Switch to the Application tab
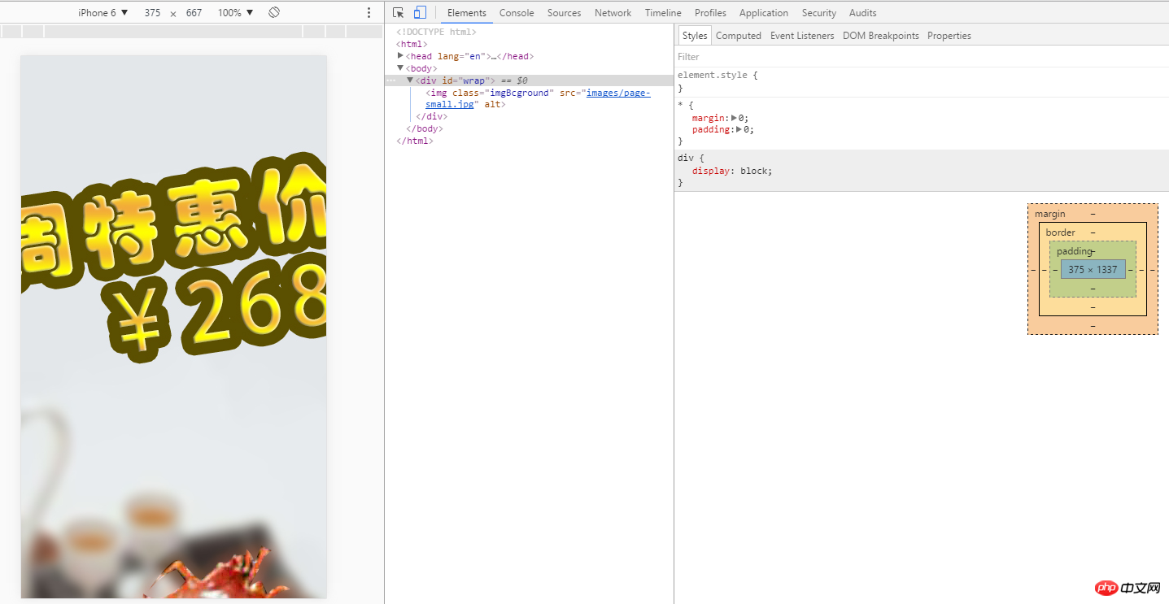This screenshot has height=604, width=1169. click(x=764, y=12)
